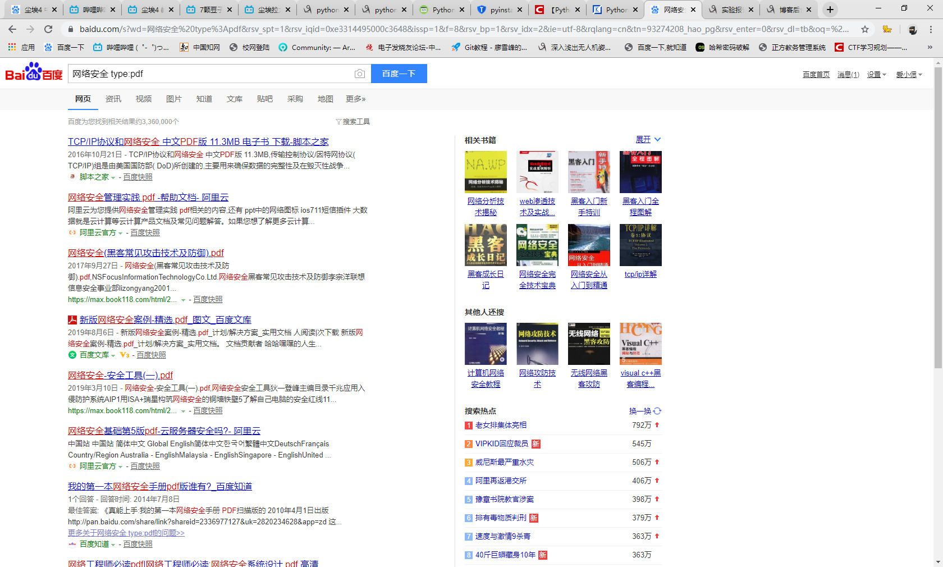Switch to the 贴吧 search tab
The image size is (943, 567).
(265, 99)
